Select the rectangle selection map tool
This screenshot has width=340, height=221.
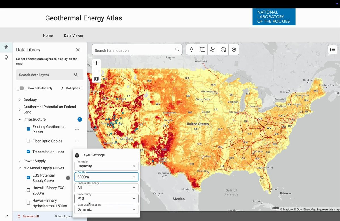pos(202,50)
